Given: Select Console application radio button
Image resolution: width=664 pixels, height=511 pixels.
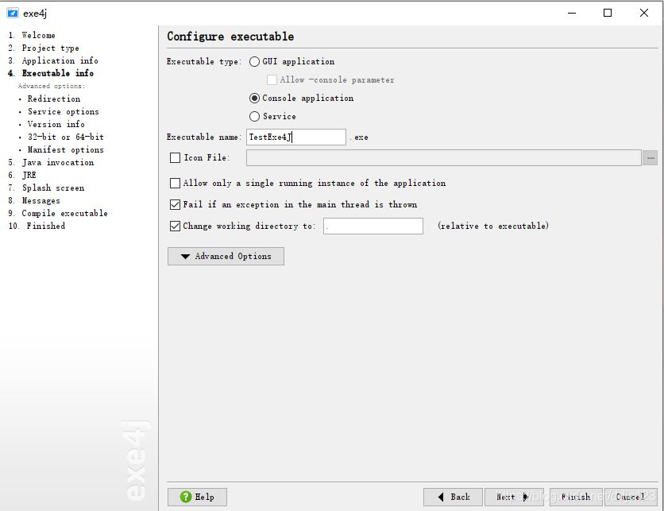Looking at the screenshot, I should 254,99.
